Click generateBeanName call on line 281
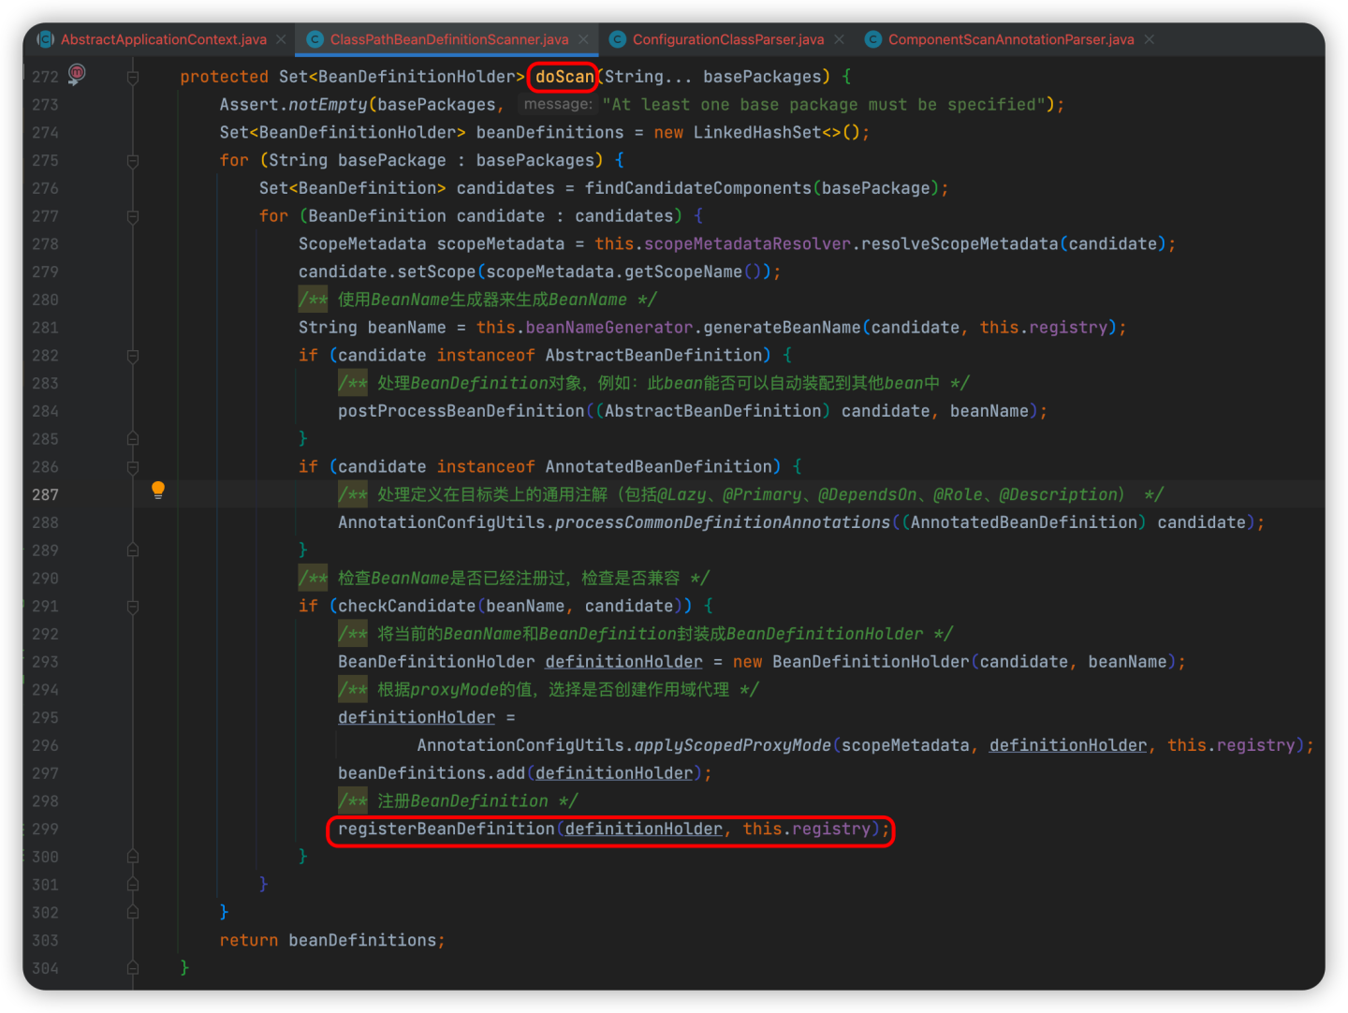 click(782, 328)
